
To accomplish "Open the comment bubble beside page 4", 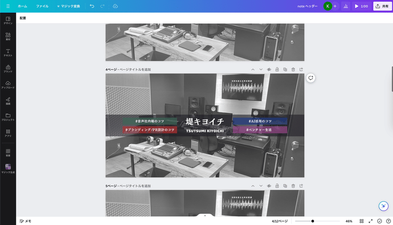I will coord(310,78).
